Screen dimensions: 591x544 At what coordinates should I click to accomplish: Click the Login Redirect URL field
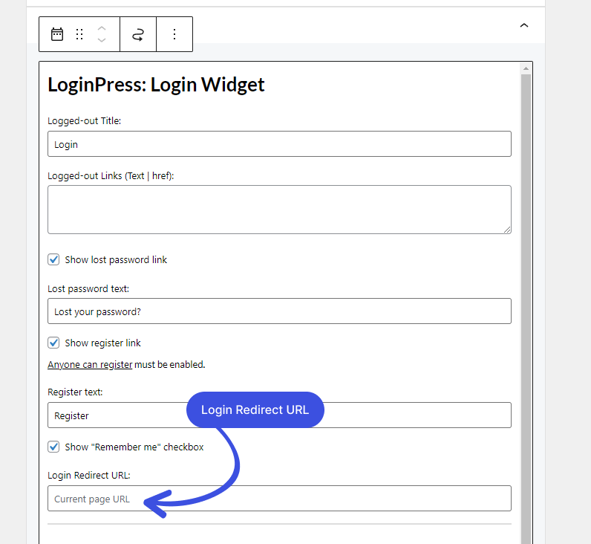click(x=279, y=499)
